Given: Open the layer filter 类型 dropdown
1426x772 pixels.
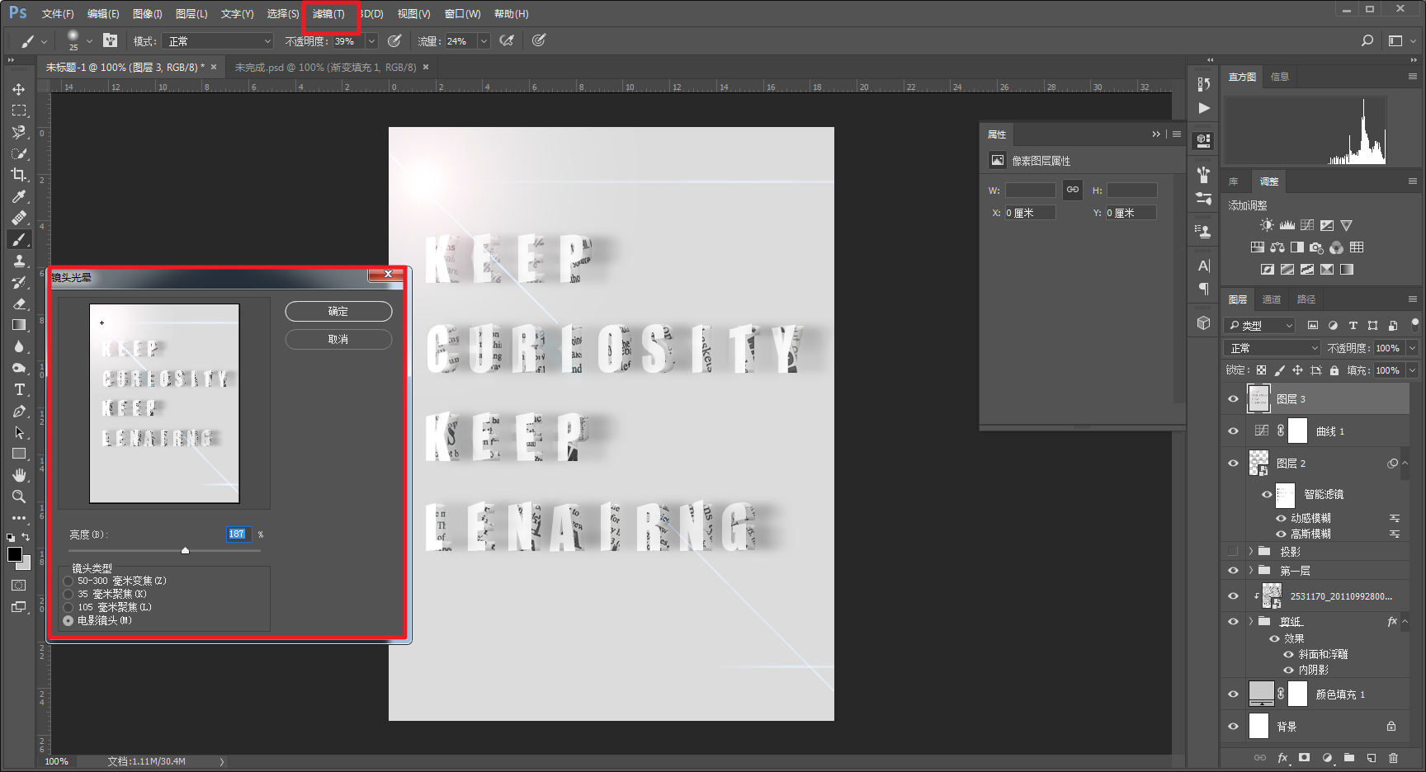Looking at the screenshot, I should click(x=1260, y=325).
